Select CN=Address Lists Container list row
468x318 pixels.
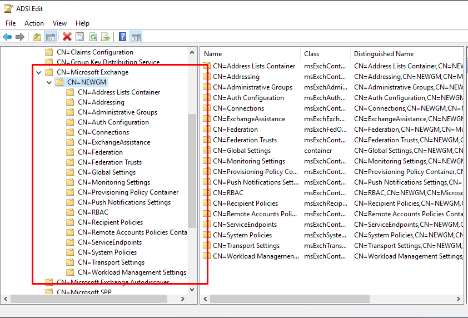point(254,66)
